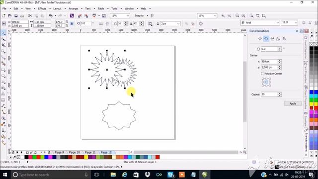The width and height of the screenshot is (318, 179).
Task: Click the rotation angle field in Transformations
Action: click(x=269, y=49)
